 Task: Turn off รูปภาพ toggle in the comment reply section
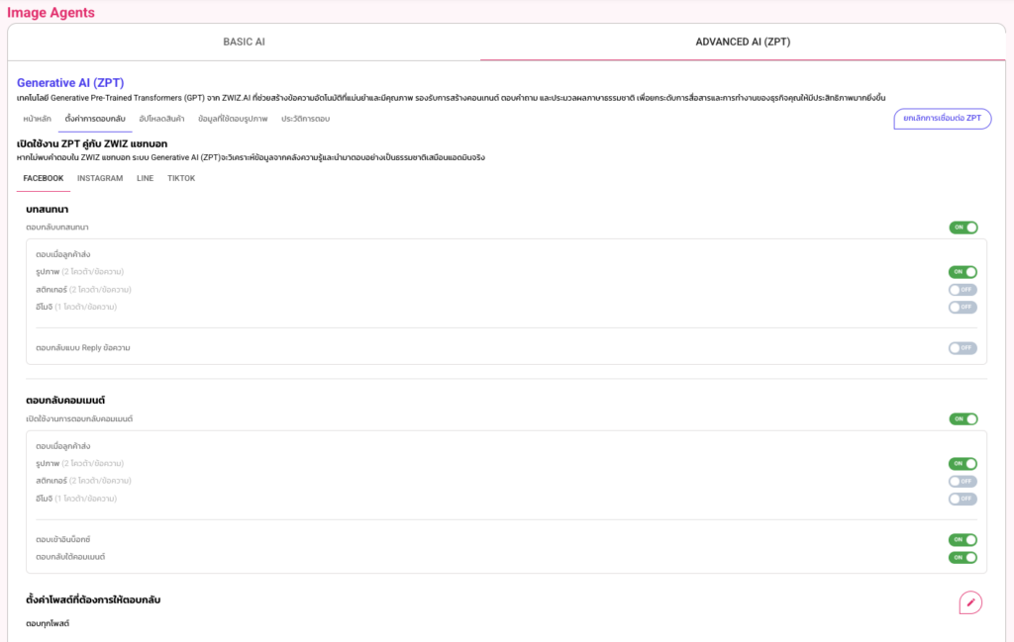tap(963, 463)
